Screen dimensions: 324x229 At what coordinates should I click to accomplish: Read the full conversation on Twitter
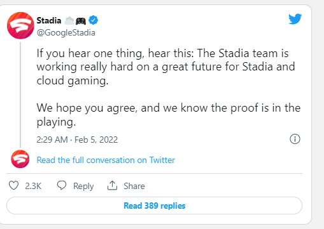[x=106, y=160]
